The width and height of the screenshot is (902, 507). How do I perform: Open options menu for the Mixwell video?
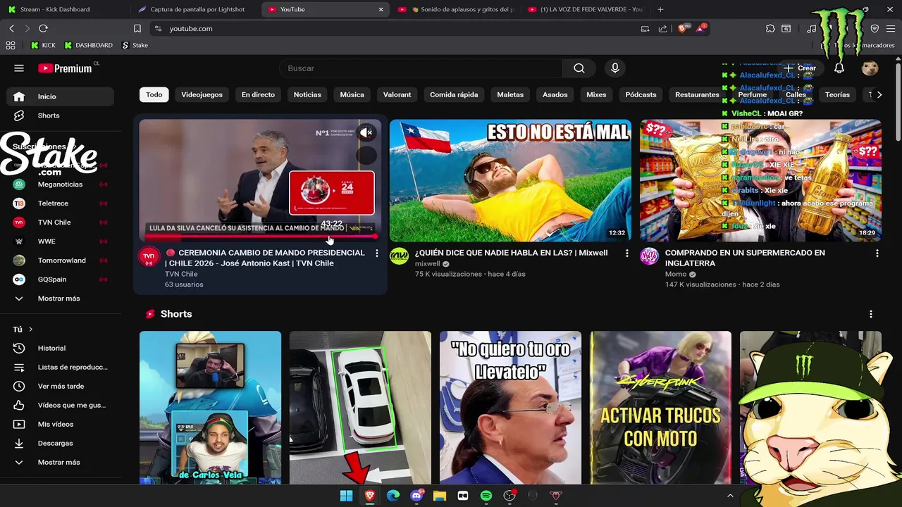click(627, 253)
